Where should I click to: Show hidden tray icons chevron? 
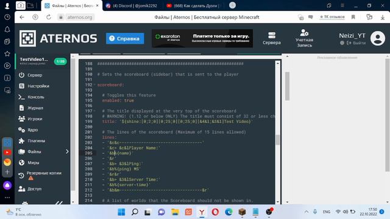coord(307,212)
